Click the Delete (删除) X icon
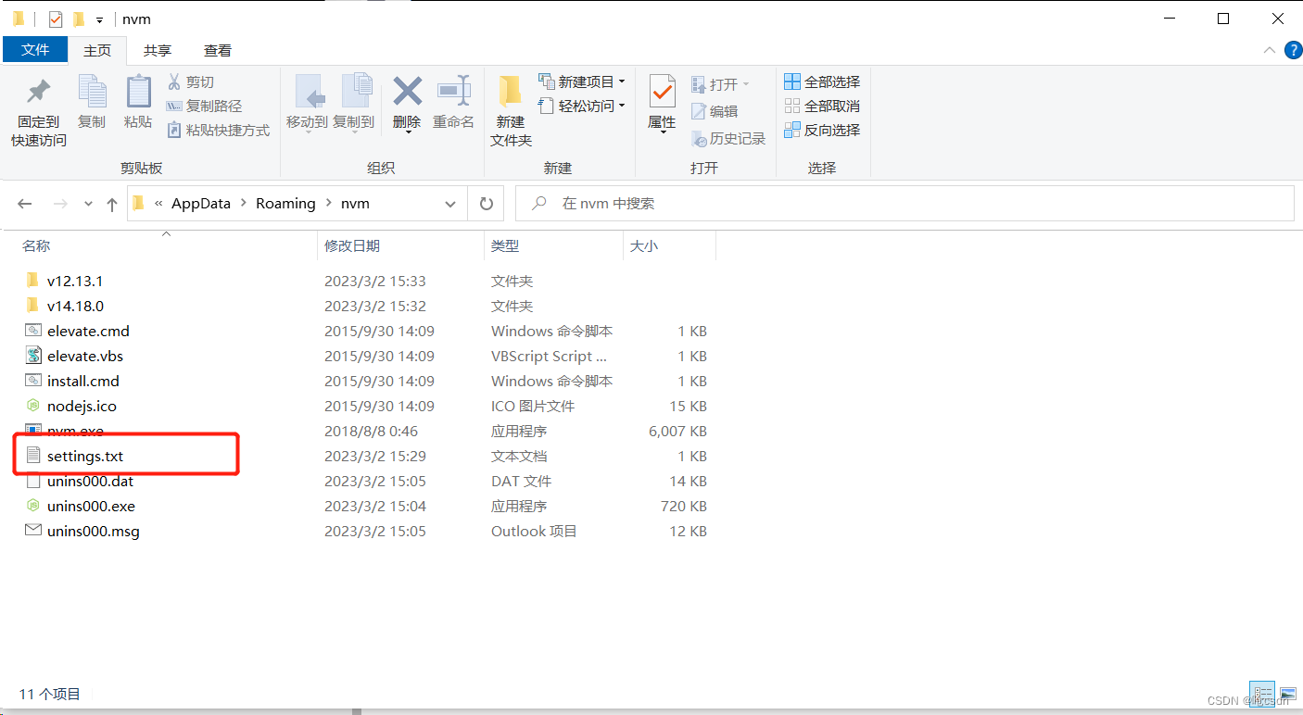 pyautogui.click(x=407, y=92)
